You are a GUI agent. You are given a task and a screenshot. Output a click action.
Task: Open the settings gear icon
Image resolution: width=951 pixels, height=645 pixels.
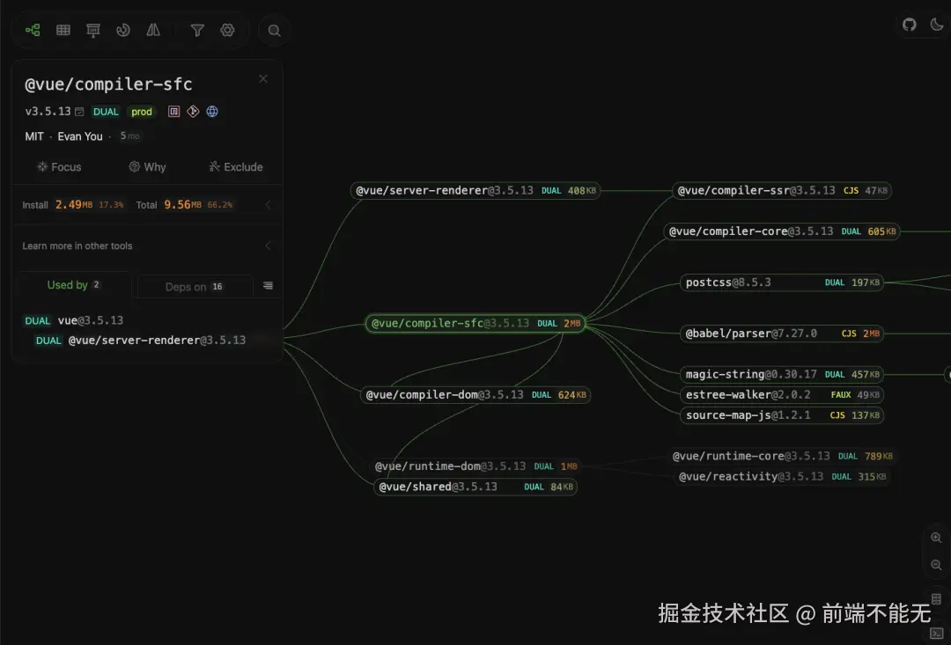point(227,29)
